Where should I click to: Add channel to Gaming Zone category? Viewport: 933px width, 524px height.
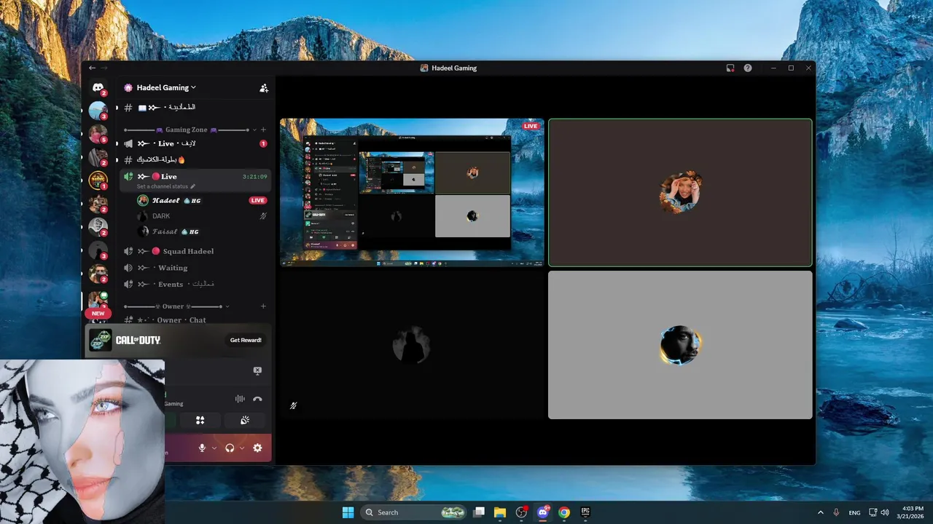click(x=263, y=130)
